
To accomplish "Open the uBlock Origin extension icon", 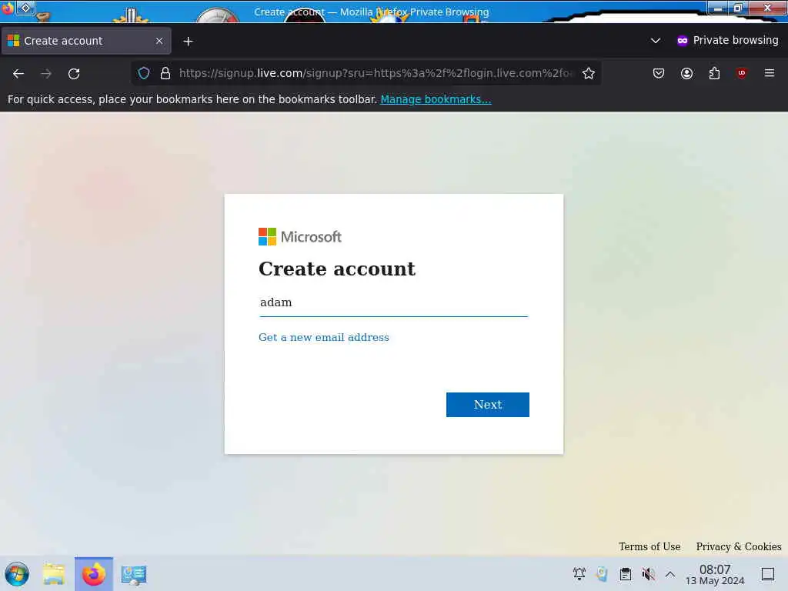I will pos(742,73).
